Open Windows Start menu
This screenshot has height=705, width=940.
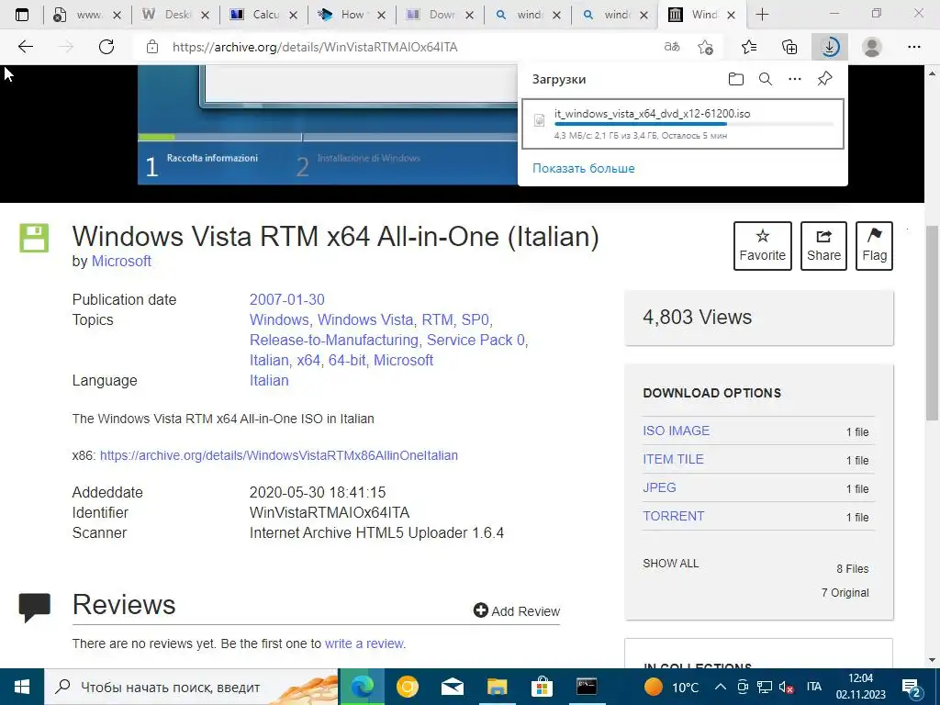tap(22, 687)
